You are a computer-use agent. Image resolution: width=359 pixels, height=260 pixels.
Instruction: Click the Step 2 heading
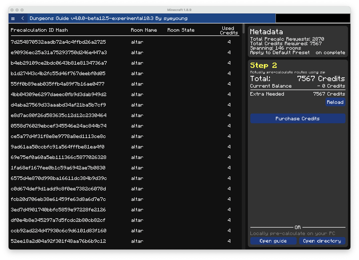263,65
